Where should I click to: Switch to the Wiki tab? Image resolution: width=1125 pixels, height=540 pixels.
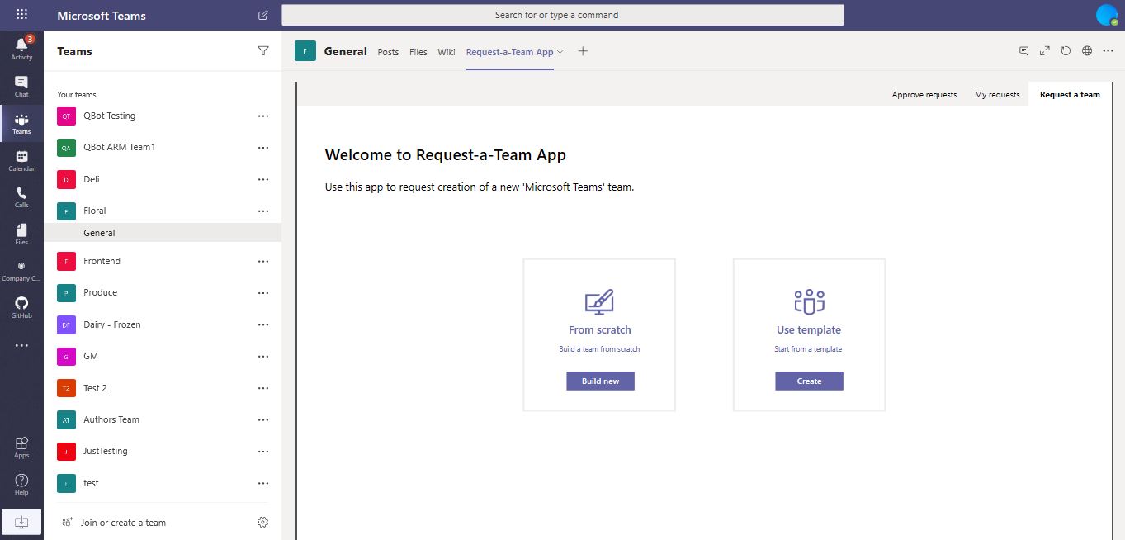click(447, 52)
